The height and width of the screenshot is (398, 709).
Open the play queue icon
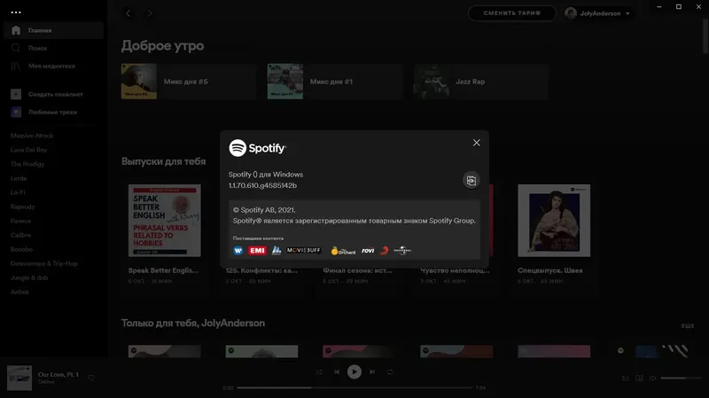click(x=626, y=378)
